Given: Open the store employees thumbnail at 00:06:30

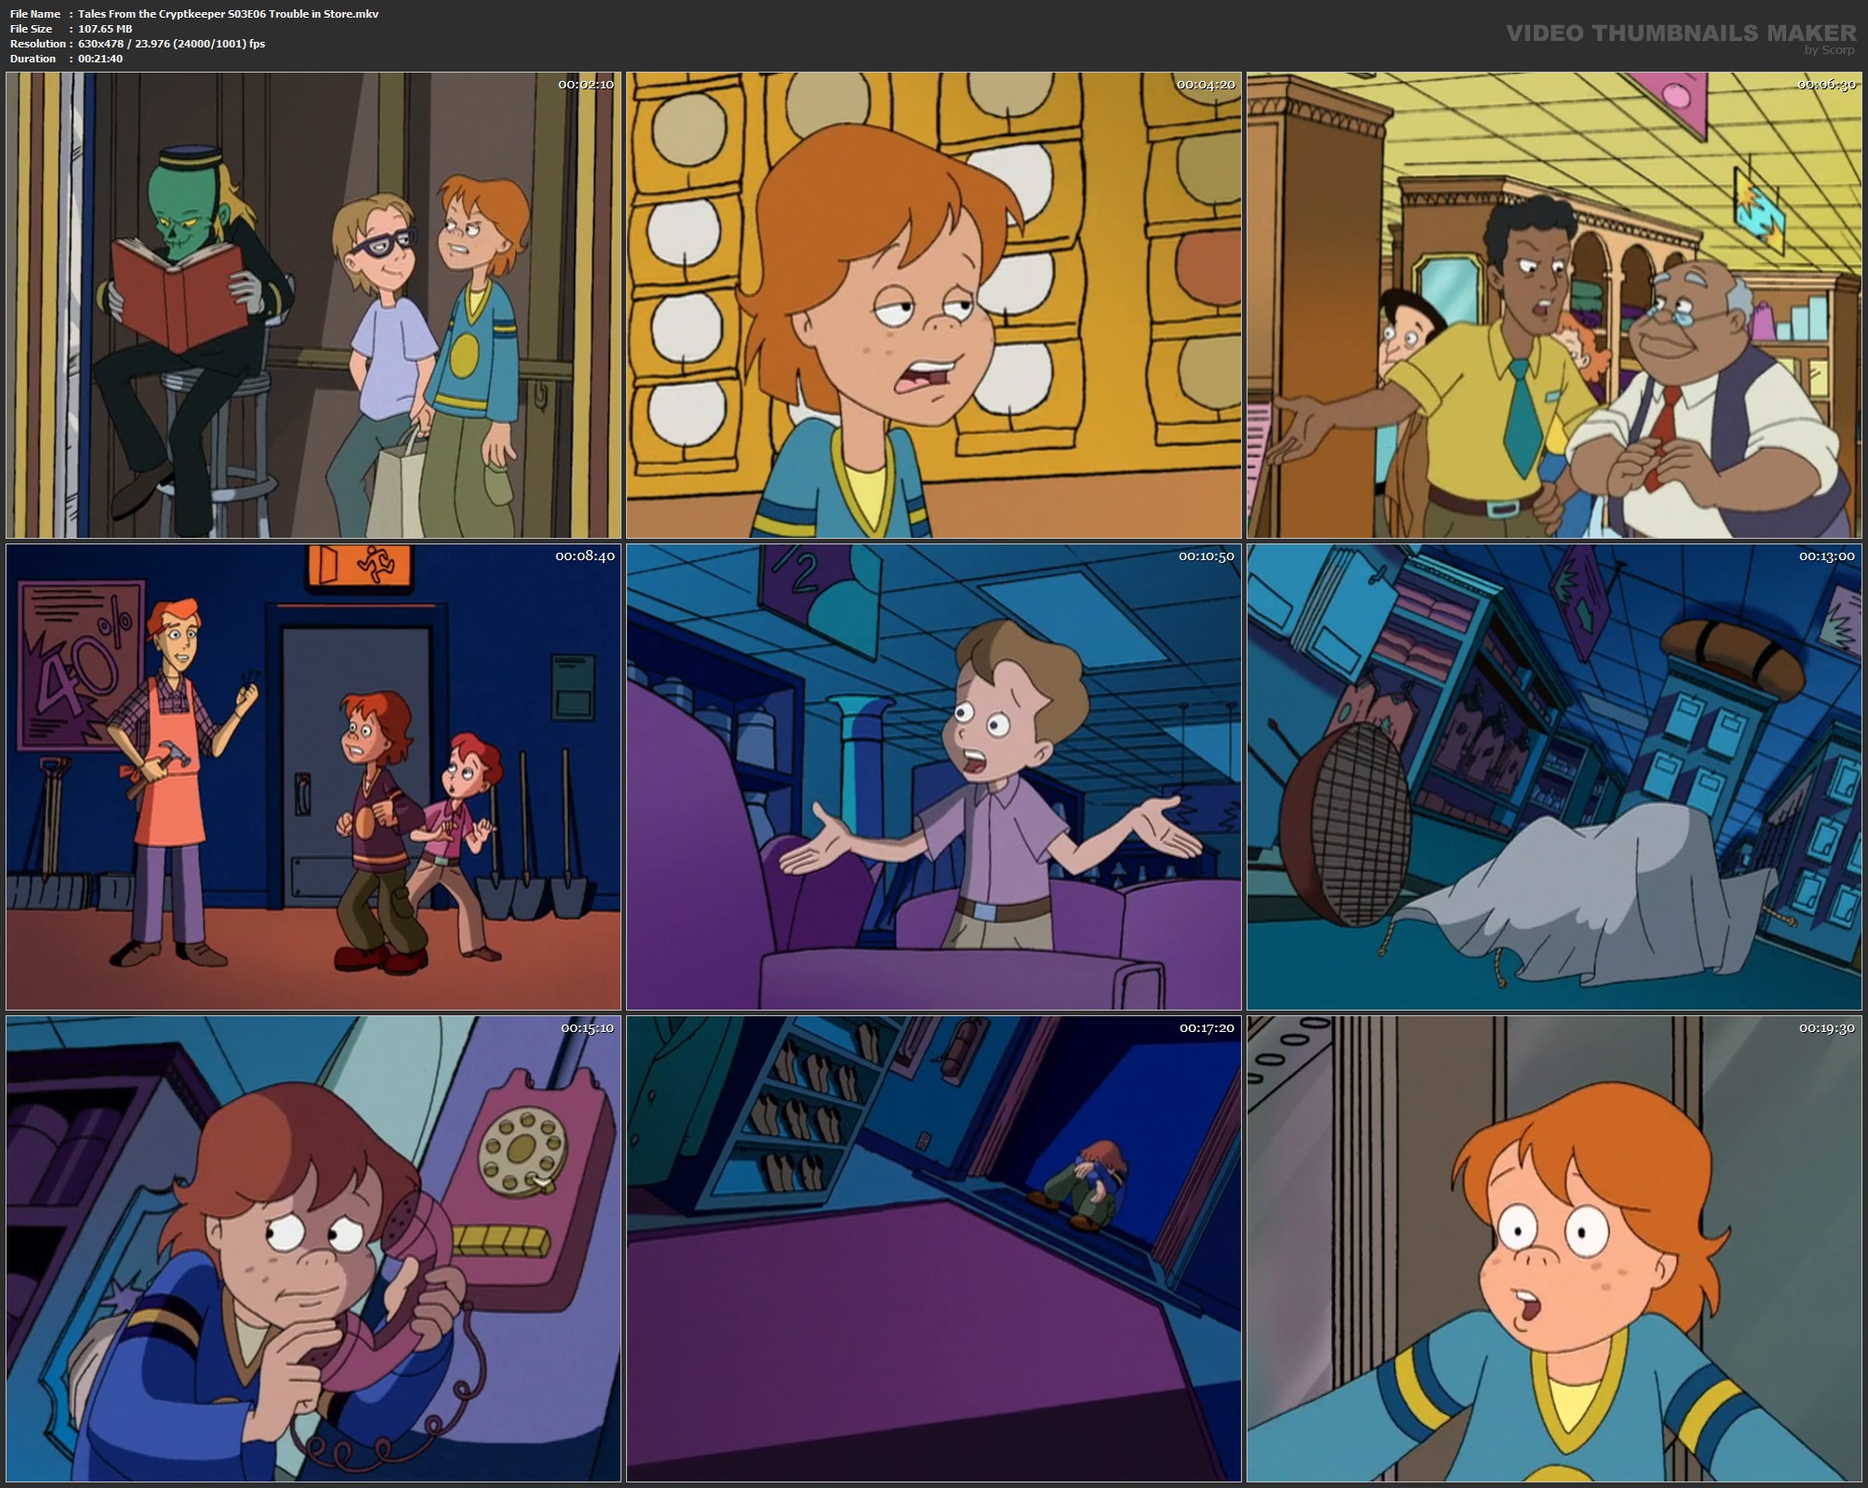Looking at the screenshot, I should pyautogui.click(x=1554, y=305).
